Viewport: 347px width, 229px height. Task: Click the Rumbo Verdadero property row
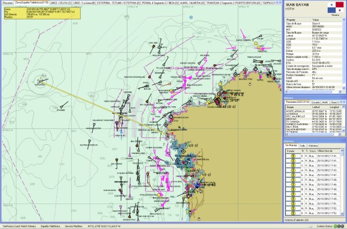(314, 75)
